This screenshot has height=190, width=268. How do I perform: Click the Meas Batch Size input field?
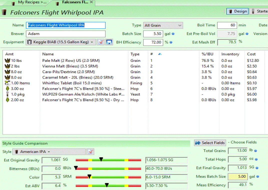click(238, 177)
